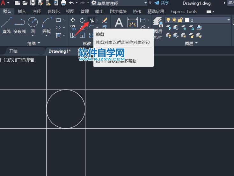Select the large Dimension tool icon
The image size is (234, 176).
[133, 22]
